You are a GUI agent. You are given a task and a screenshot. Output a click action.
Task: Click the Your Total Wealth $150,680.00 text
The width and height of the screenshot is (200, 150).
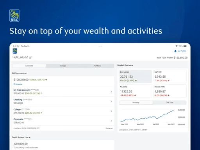click(172, 58)
